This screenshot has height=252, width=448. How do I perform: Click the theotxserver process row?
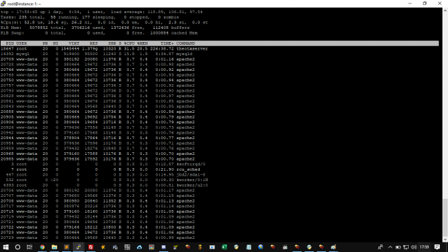click(104, 49)
